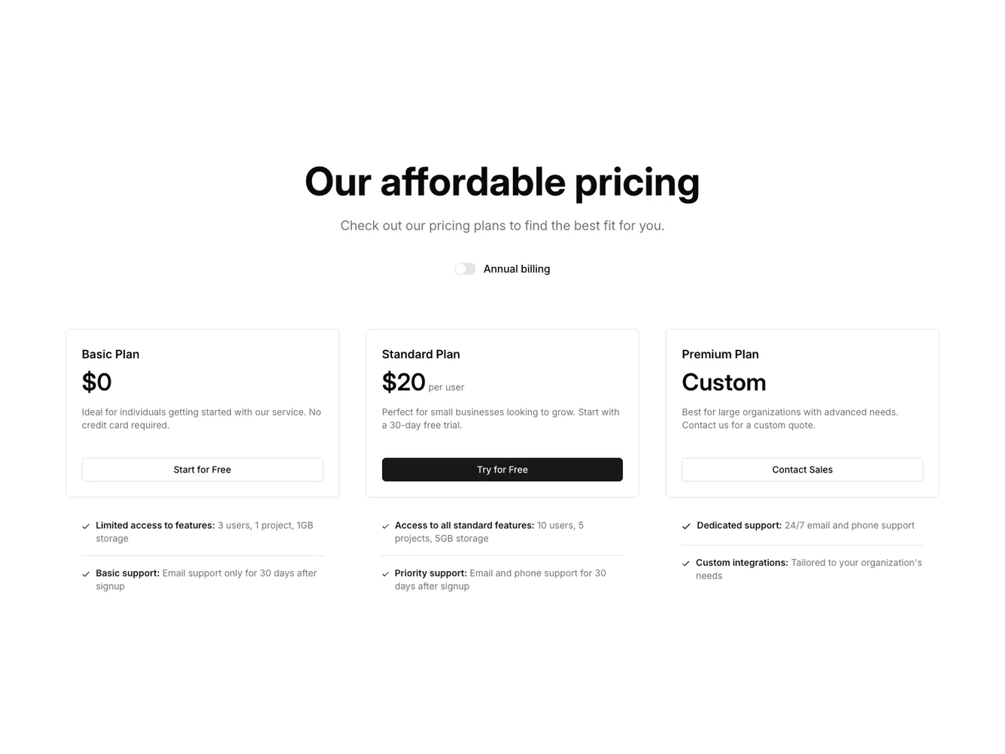Image resolution: width=1005 pixels, height=754 pixels.
Task: Click Start for Free on the Basic Plan
Action: click(202, 469)
